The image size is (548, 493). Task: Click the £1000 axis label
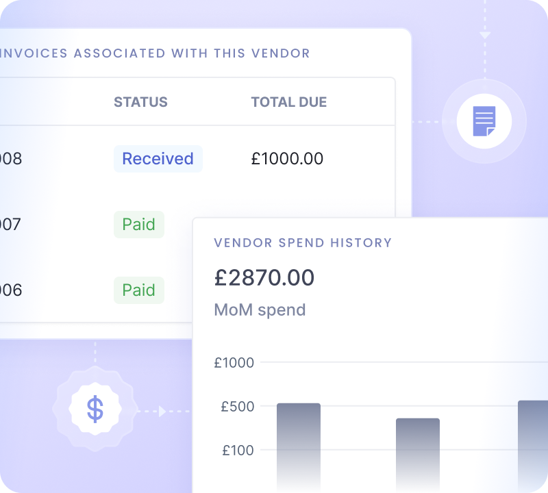(234, 363)
